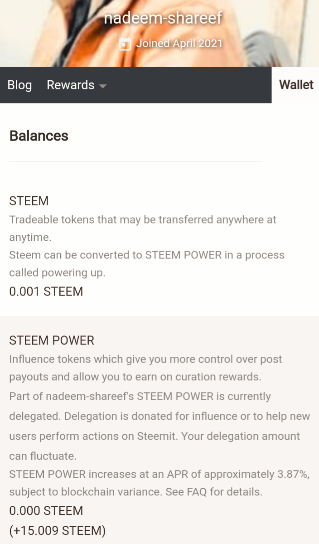Expand the Rewards menu label
This screenshot has width=319, height=544.
(70, 85)
